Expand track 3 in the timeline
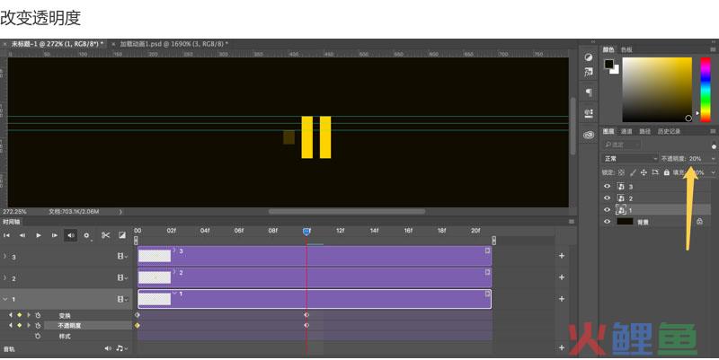719x360 pixels. pyautogui.click(x=5, y=257)
